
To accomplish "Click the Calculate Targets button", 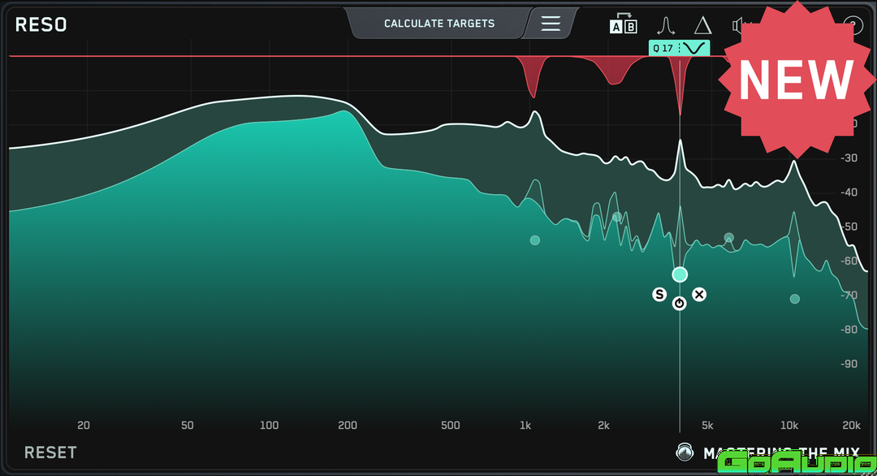I will (439, 24).
